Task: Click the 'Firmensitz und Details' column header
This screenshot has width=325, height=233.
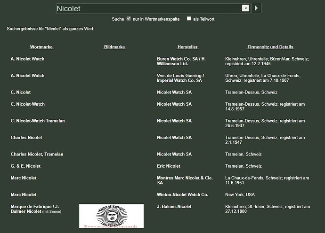Action: point(270,47)
